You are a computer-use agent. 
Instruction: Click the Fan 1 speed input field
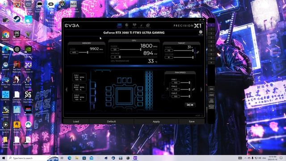click(x=176, y=83)
